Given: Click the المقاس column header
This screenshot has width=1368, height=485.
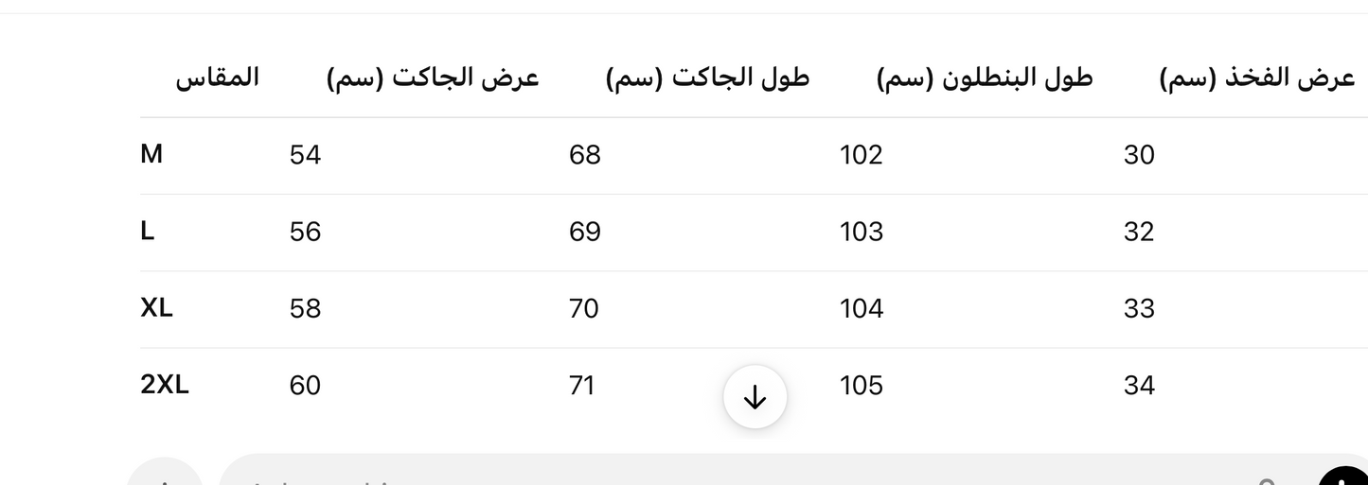Looking at the screenshot, I should click(217, 78).
